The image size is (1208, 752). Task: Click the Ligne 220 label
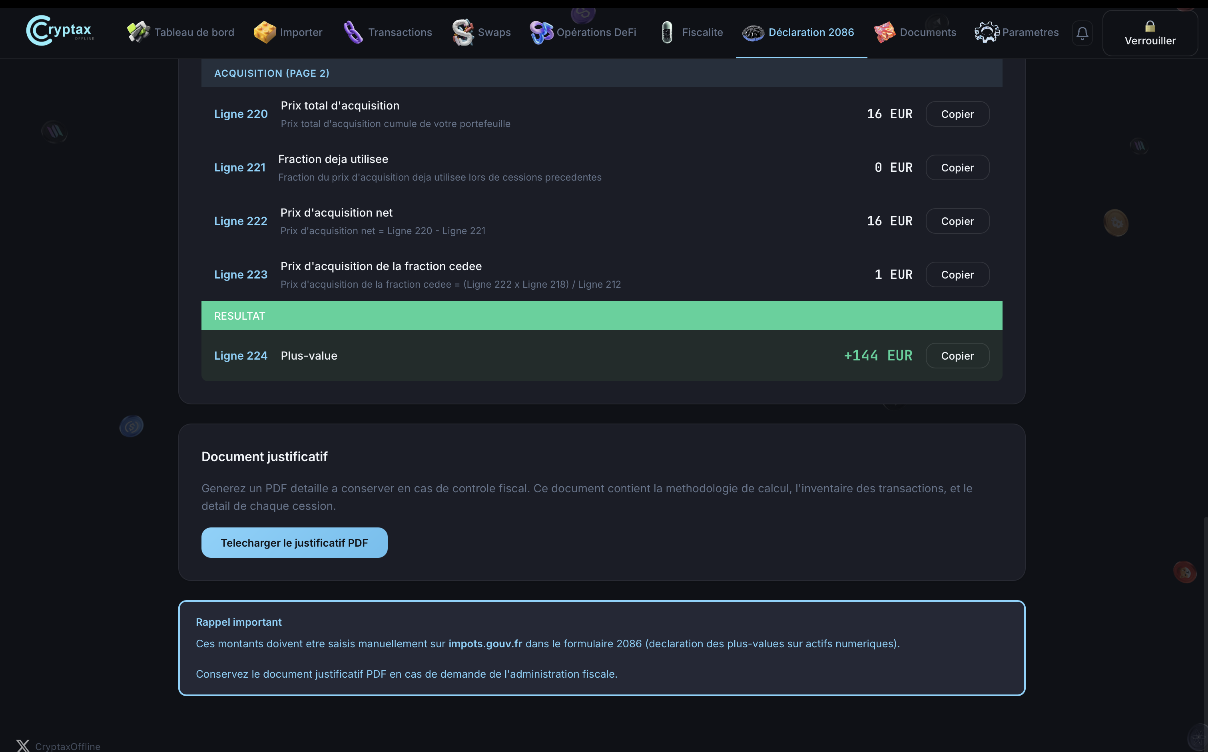click(241, 114)
